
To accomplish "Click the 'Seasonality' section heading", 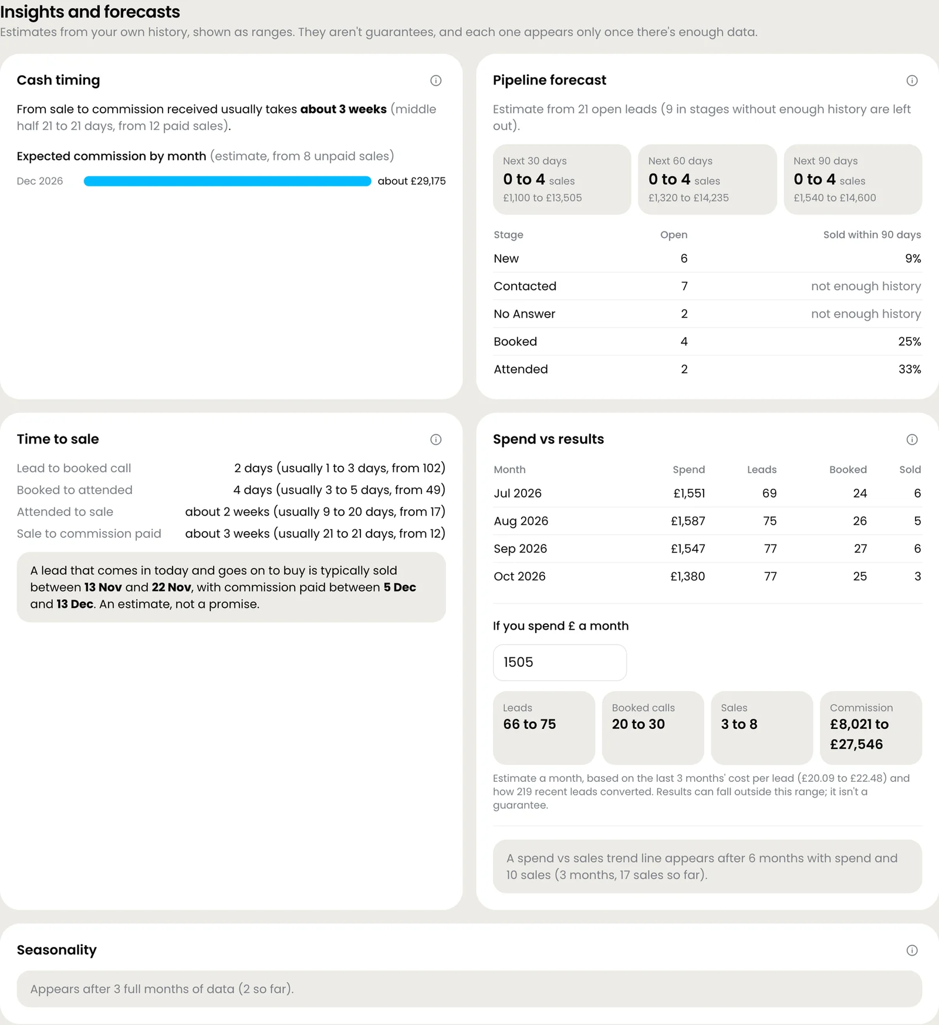I will tap(56, 950).
